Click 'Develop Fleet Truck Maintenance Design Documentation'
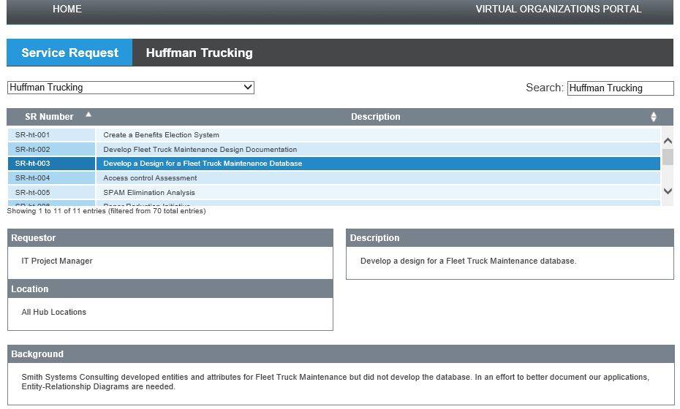The height and width of the screenshot is (409, 680). click(200, 150)
